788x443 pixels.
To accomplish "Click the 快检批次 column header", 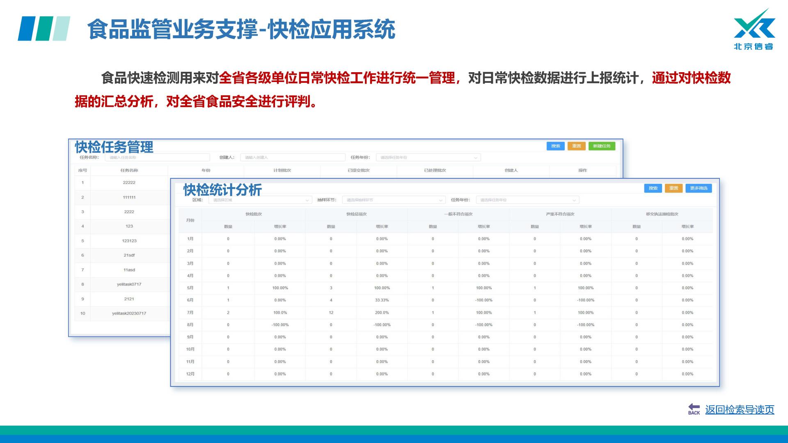I will (254, 214).
